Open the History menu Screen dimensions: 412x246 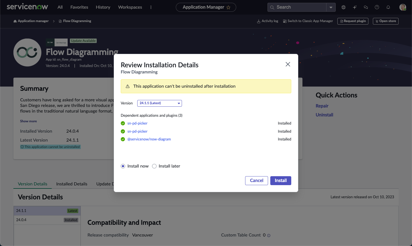click(x=103, y=7)
